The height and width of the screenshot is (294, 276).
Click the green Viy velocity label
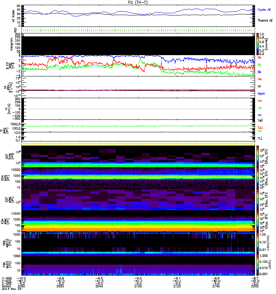point(260,108)
